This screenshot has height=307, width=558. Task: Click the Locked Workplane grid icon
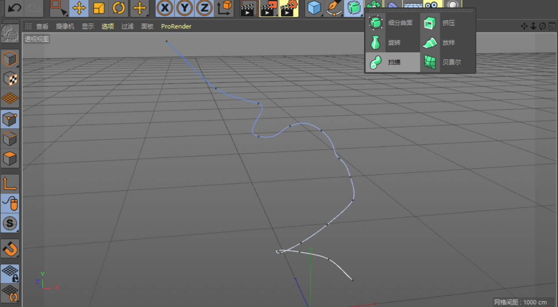click(x=10, y=273)
